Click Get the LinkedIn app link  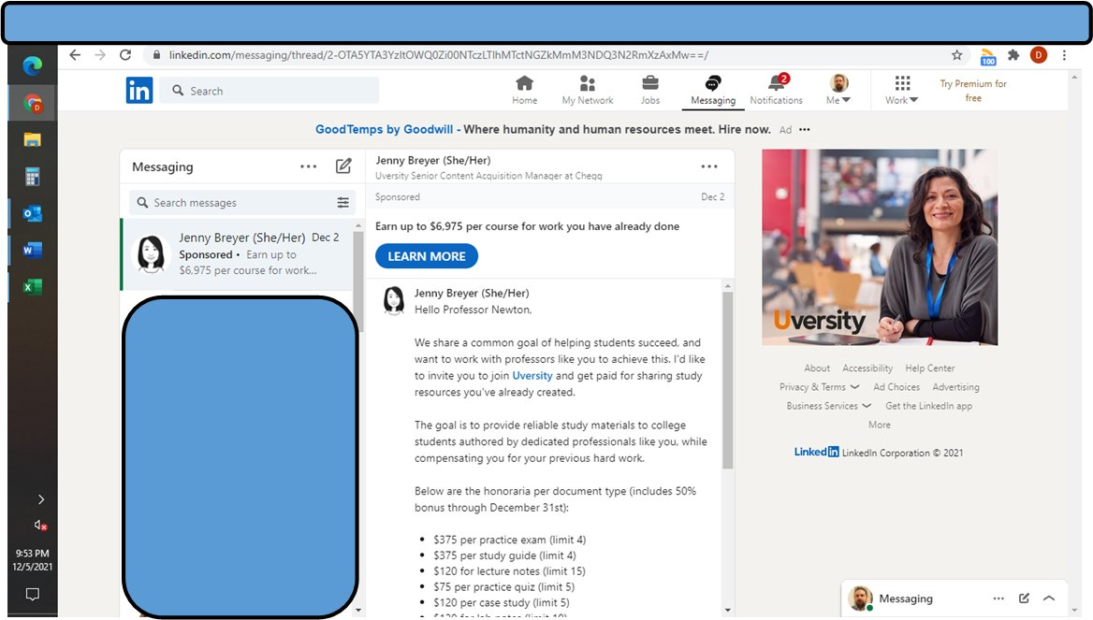click(x=928, y=406)
